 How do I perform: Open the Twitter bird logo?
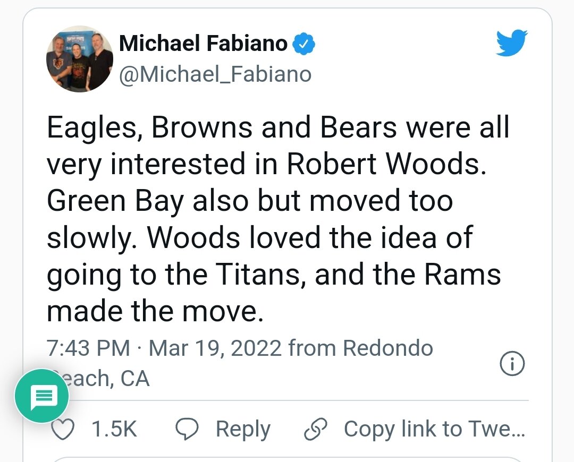pyautogui.click(x=511, y=44)
